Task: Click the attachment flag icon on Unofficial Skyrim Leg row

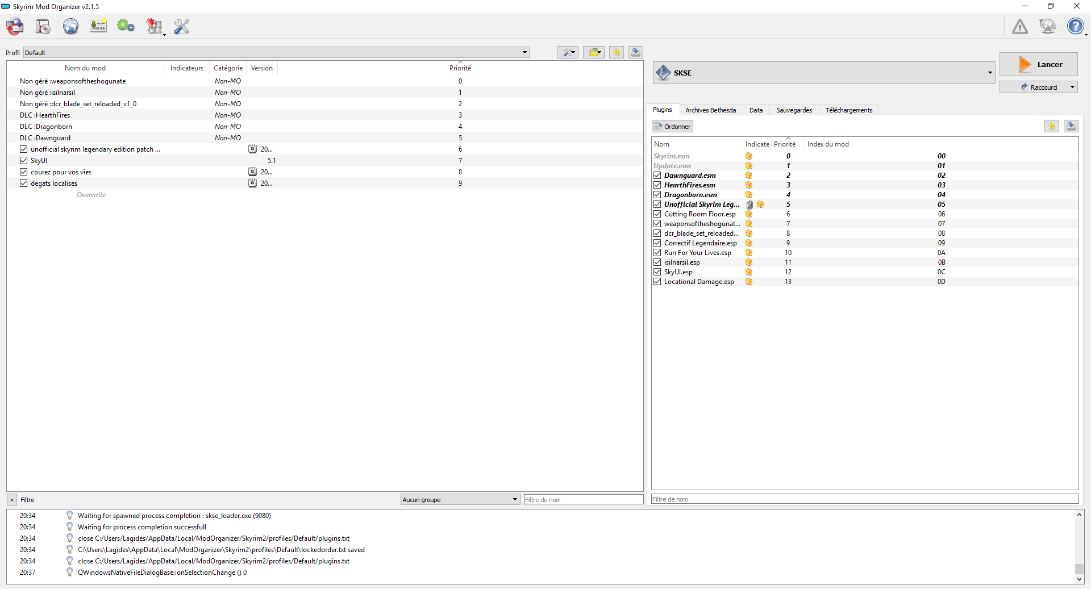Action: [750, 204]
